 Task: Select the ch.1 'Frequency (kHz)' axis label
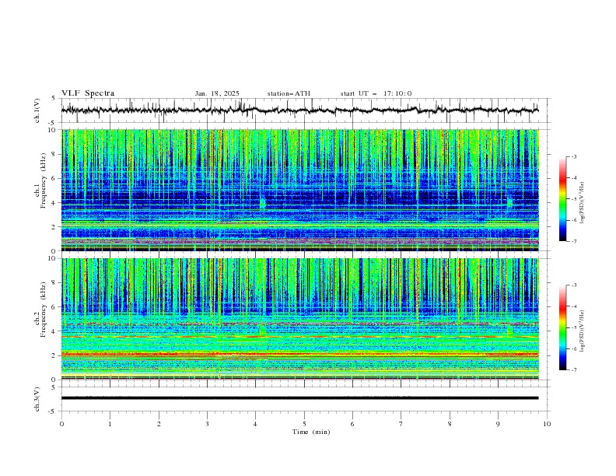(x=43, y=180)
